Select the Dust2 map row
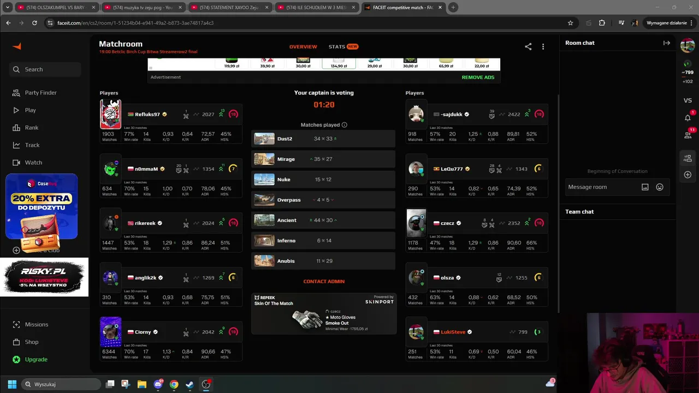This screenshot has width=699, height=393. click(x=323, y=139)
